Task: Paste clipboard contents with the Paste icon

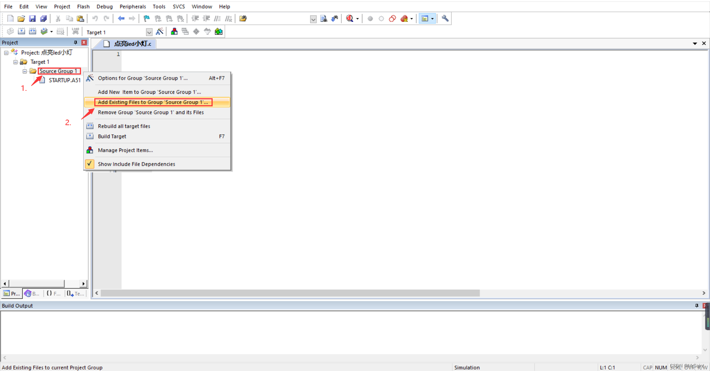Action: [x=80, y=18]
